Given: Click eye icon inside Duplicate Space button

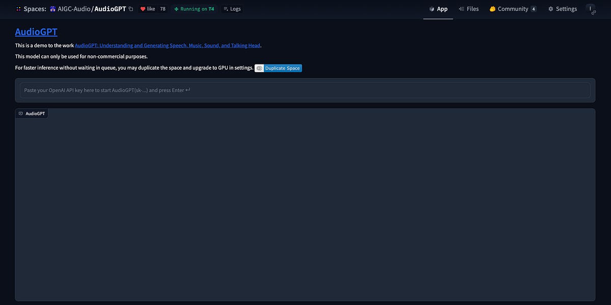Looking at the screenshot, I should pyautogui.click(x=259, y=68).
